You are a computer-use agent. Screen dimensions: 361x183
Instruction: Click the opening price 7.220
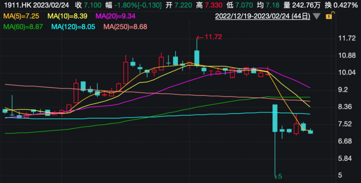click(183, 5)
